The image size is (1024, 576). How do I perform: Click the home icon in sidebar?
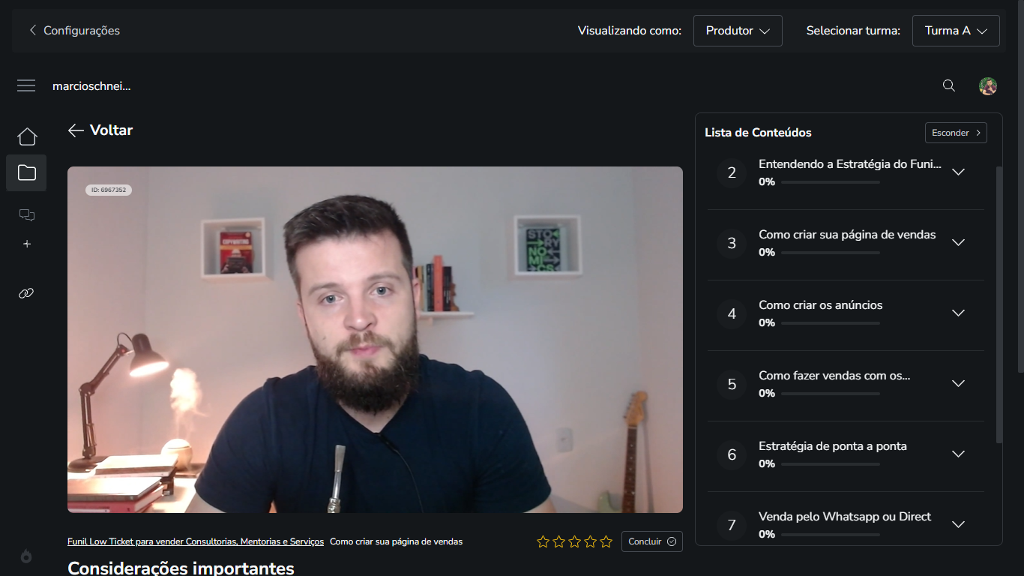(27, 136)
